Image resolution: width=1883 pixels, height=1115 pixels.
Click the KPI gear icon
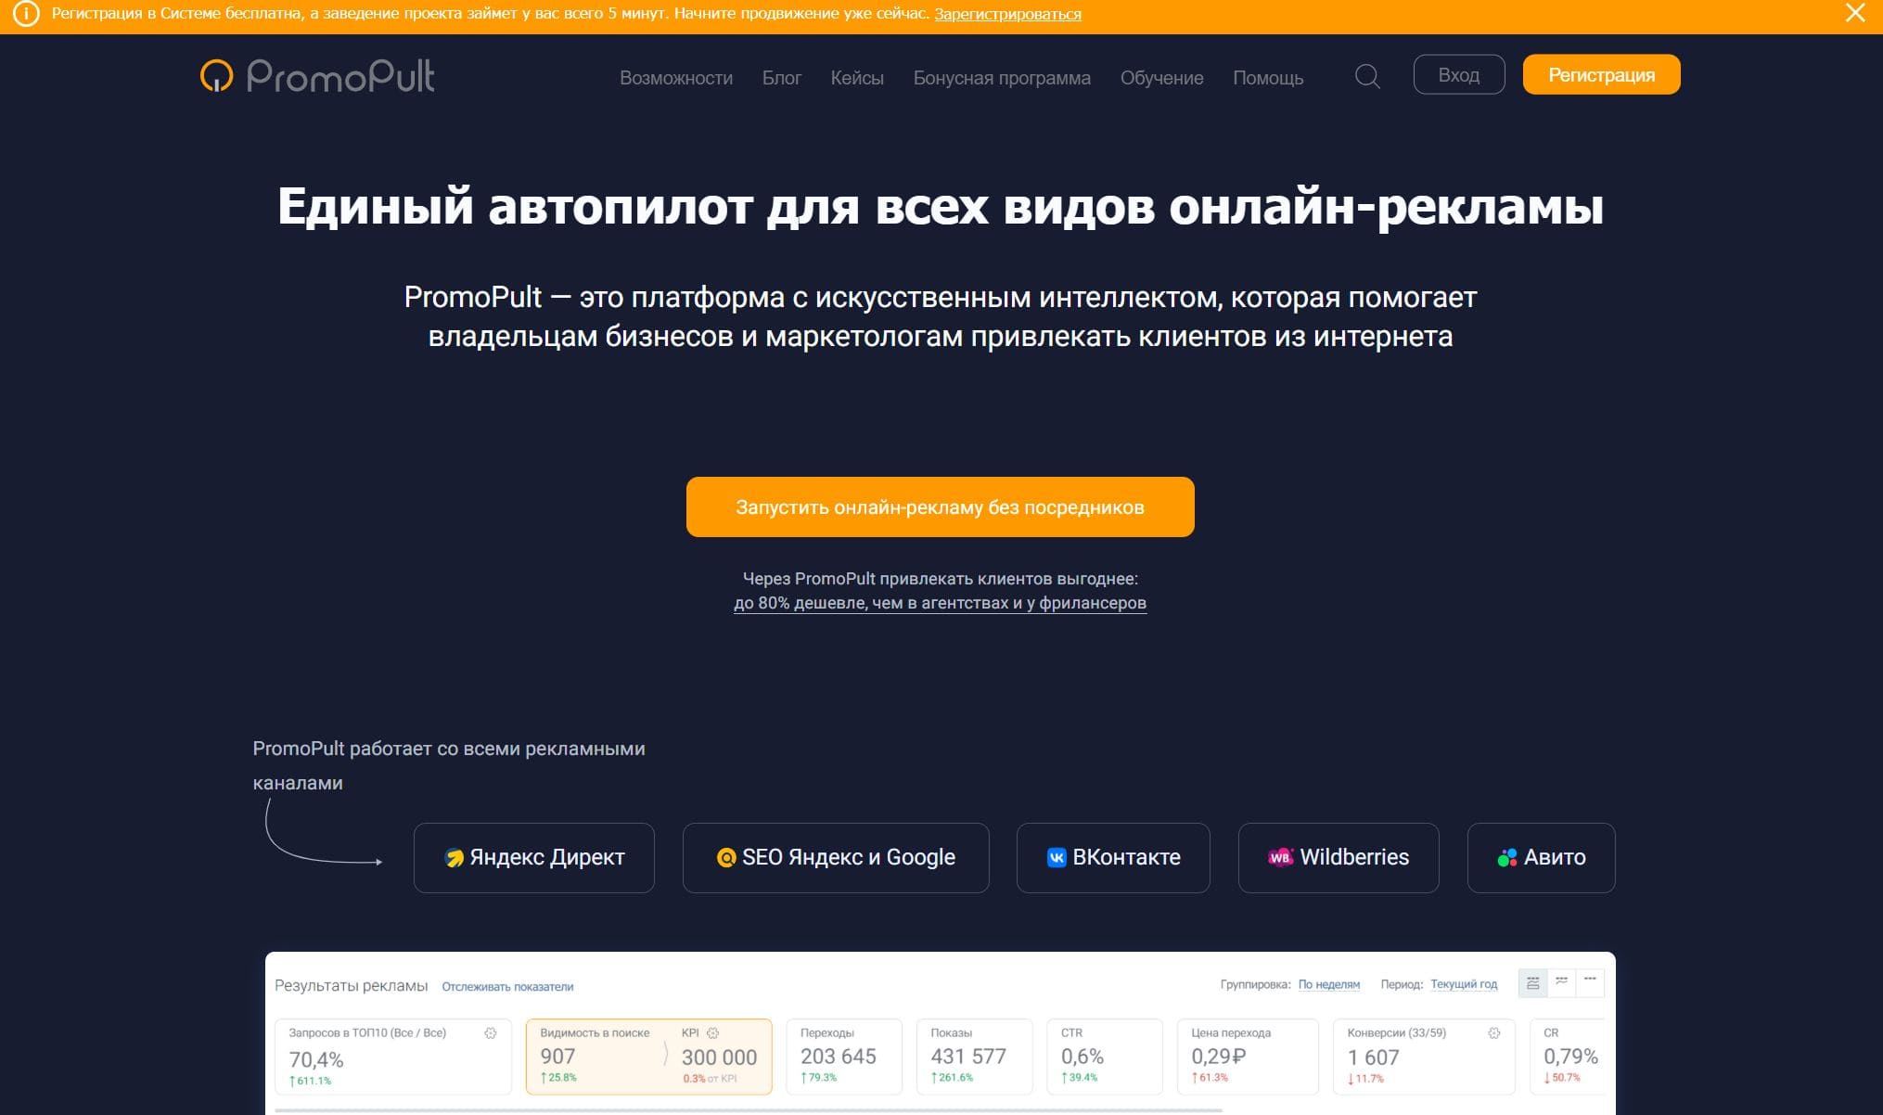713,1033
